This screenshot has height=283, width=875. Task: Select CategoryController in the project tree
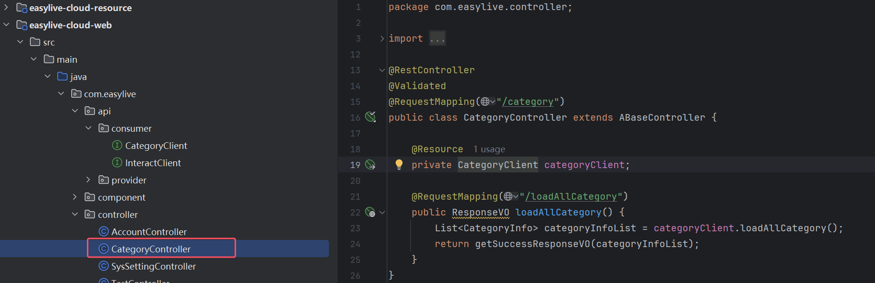(151, 249)
